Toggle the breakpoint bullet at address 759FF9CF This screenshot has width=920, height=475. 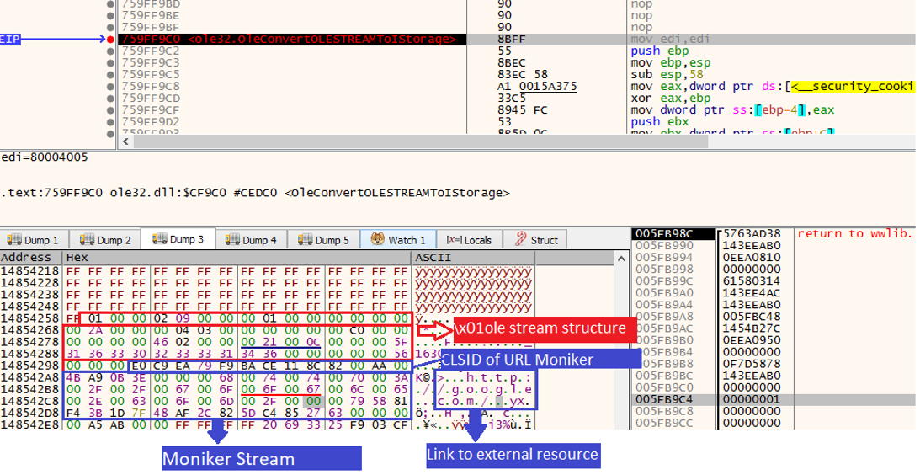coord(110,109)
